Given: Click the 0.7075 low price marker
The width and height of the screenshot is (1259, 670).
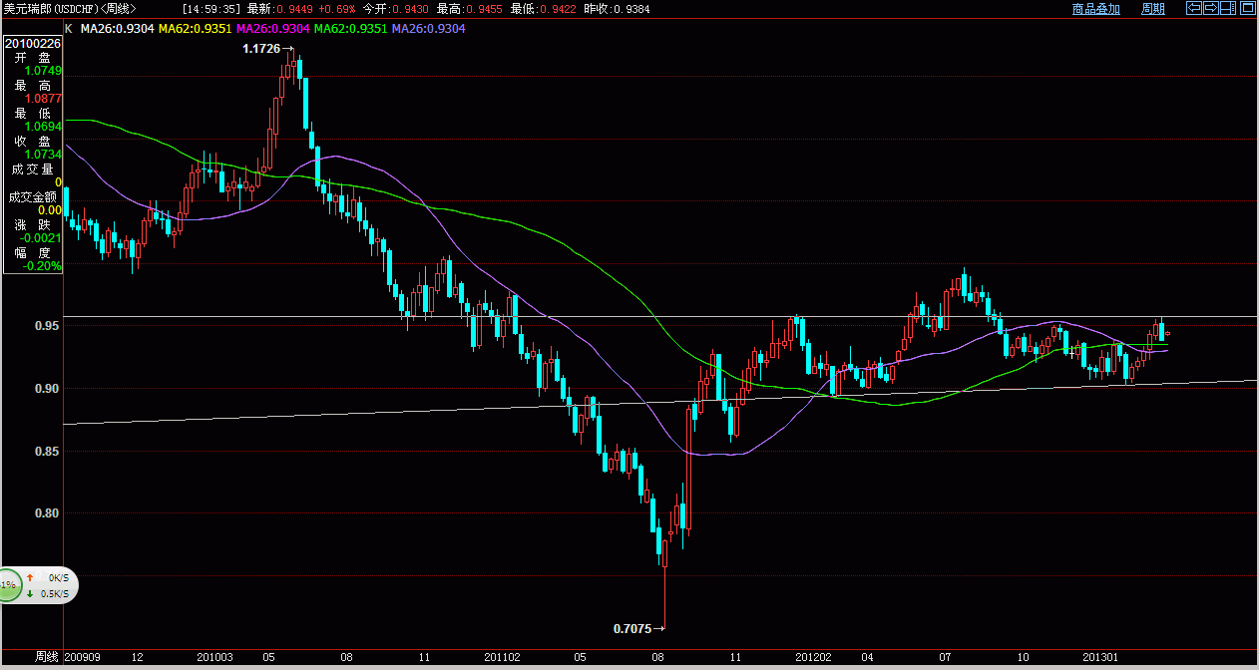Looking at the screenshot, I should tap(632, 628).
